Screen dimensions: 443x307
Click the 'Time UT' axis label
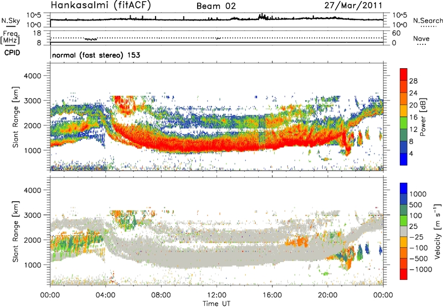(x=217, y=303)
